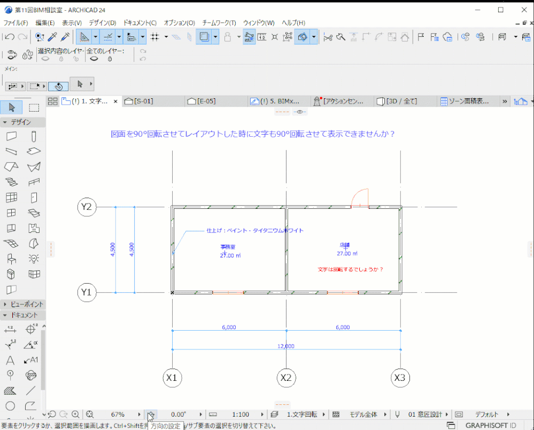Open the 01 意匠設計 pen set dropdown
The image size is (534, 430).
point(446,415)
